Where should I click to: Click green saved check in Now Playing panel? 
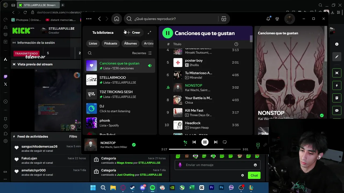point(322,115)
